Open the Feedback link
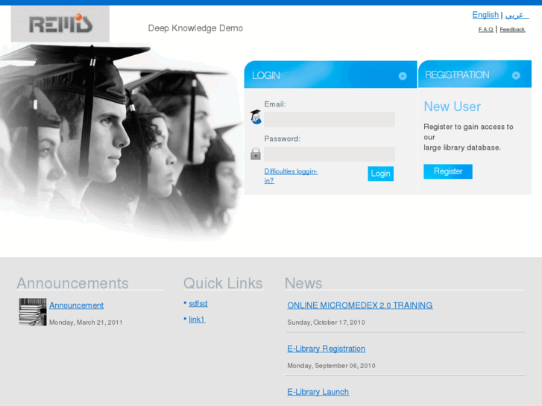 pyautogui.click(x=512, y=29)
